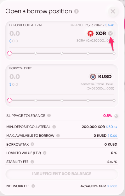Close the borrow position dialog
This screenshot has width=125, height=196.
tap(113, 11)
